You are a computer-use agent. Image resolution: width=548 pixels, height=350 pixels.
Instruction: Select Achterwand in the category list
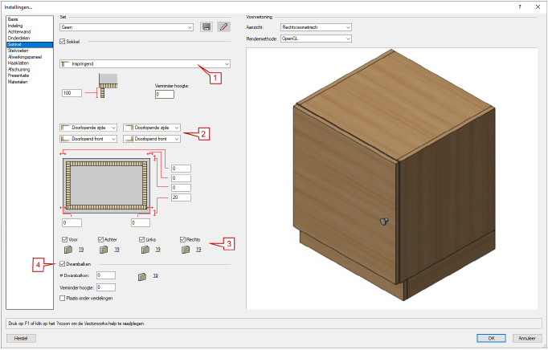point(30,32)
